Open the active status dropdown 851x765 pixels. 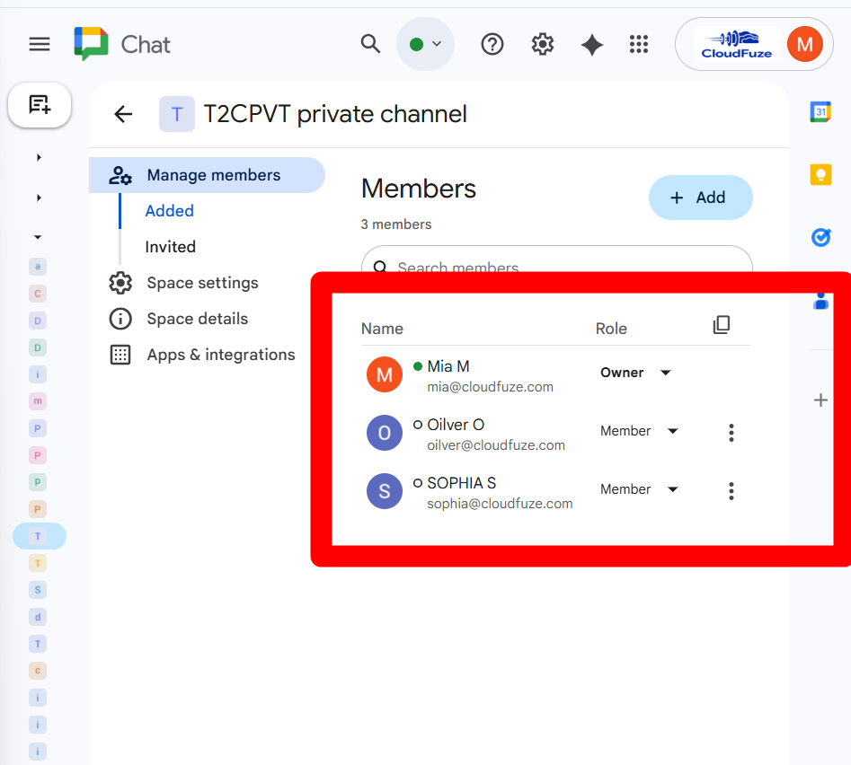pyautogui.click(x=426, y=44)
